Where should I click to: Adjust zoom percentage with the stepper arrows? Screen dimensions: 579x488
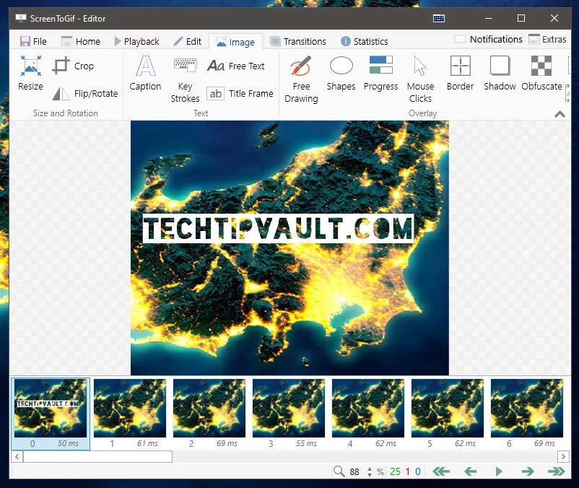(x=370, y=471)
